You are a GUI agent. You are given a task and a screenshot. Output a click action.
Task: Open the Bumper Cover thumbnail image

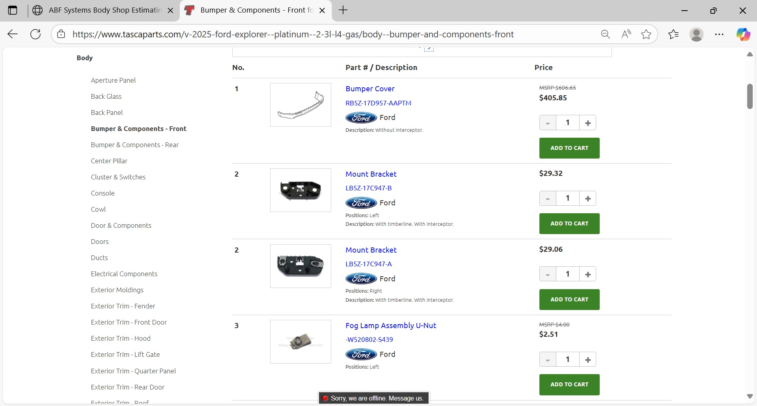(x=300, y=105)
